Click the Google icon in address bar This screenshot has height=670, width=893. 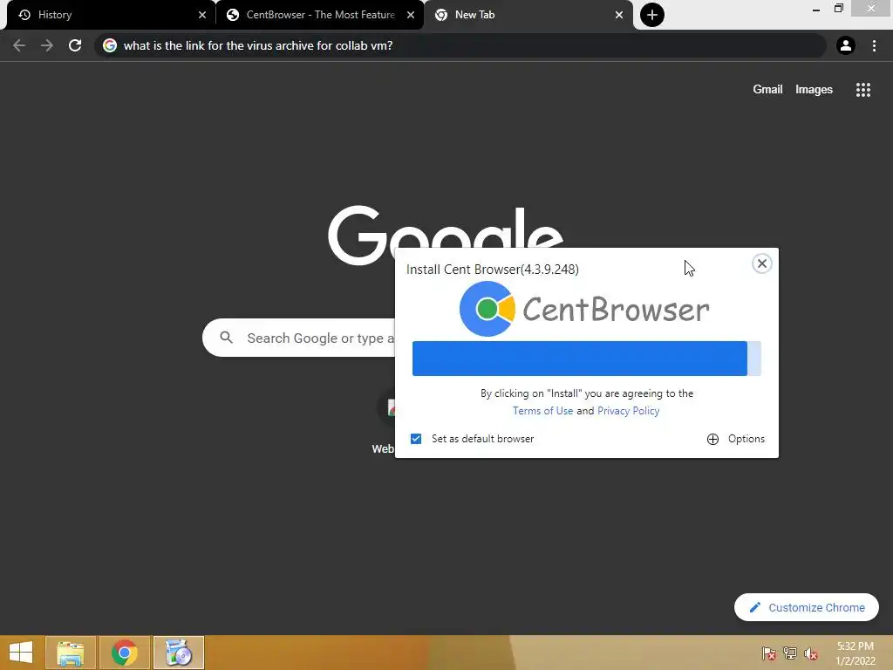point(110,45)
